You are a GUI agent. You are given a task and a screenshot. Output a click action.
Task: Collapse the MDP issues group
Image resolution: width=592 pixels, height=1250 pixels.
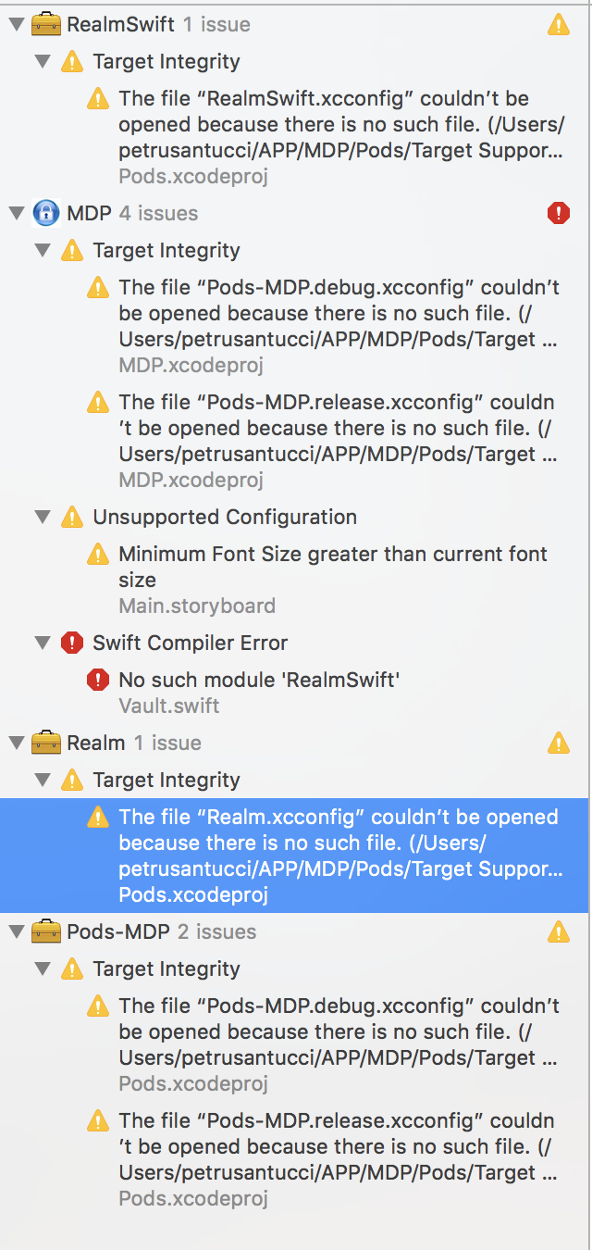point(16,214)
